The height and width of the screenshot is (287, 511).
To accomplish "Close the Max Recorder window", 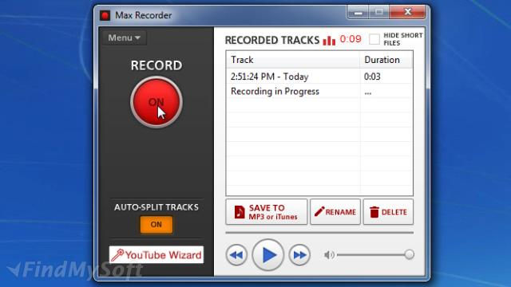I will tap(407, 12).
